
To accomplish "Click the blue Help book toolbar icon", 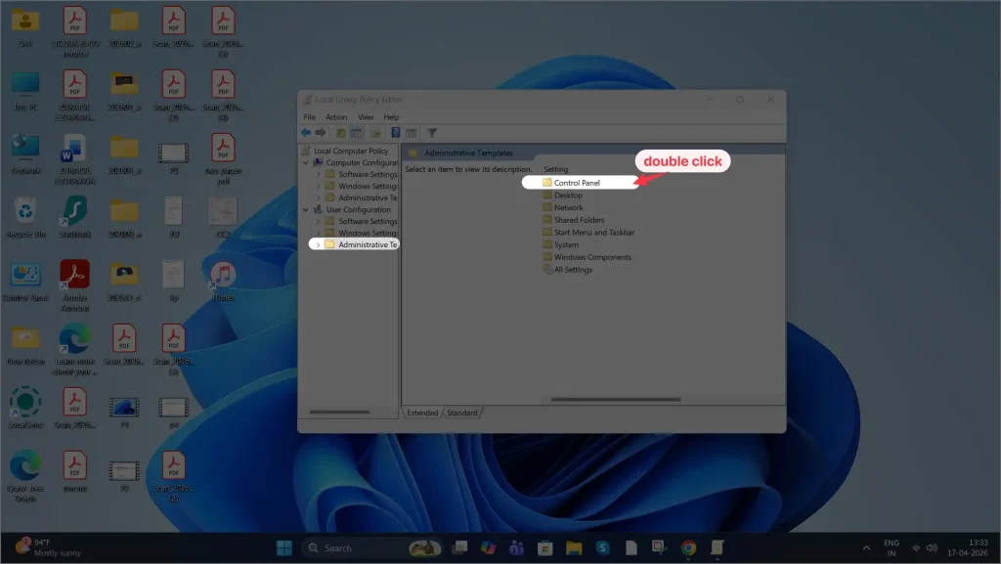I will point(395,133).
